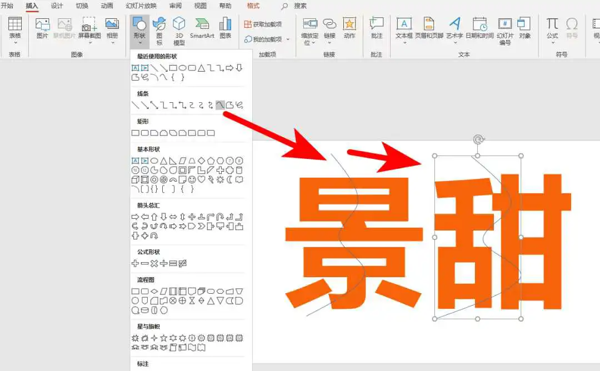Pick the lightning bolt shape
Viewport: 600px width, 371px height.
[211, 179]
